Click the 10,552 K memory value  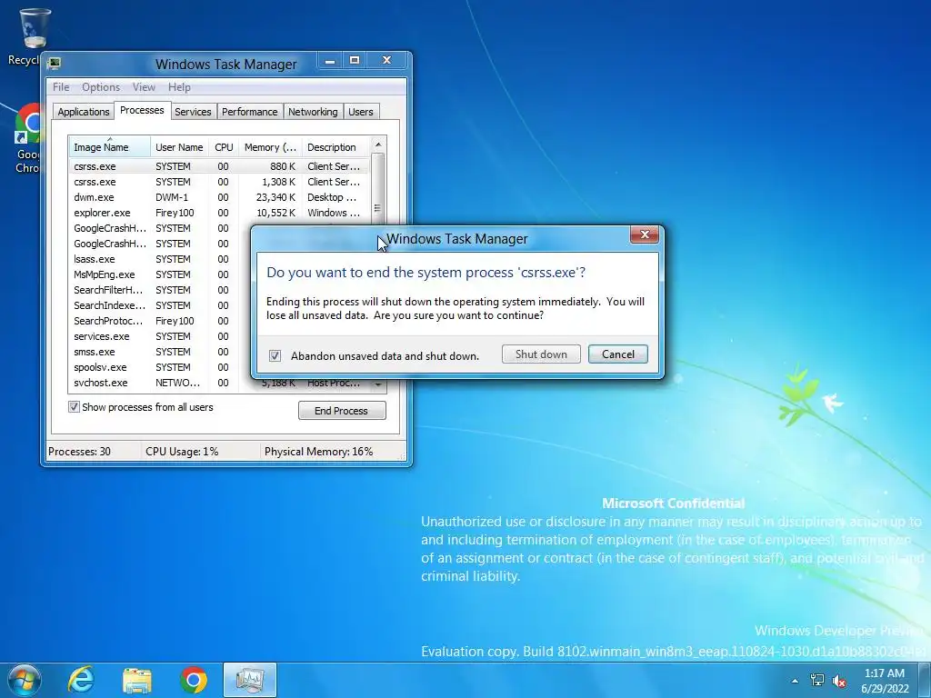coord(275,213)
